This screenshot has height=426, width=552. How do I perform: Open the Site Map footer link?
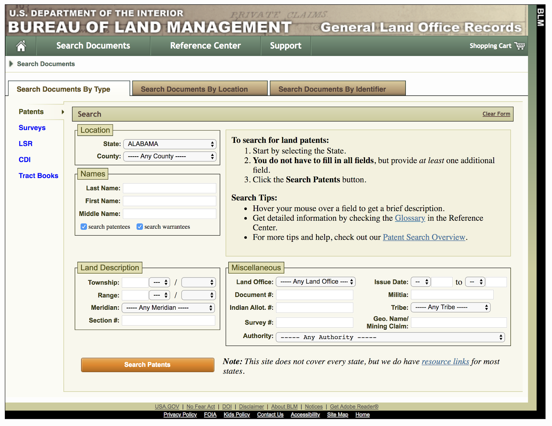click(x=338, y=415)
